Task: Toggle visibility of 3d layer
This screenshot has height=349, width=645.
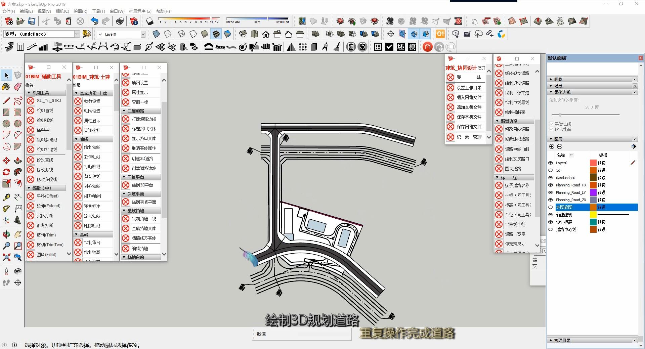Action: pyautogui.click(x=551, y=170)
